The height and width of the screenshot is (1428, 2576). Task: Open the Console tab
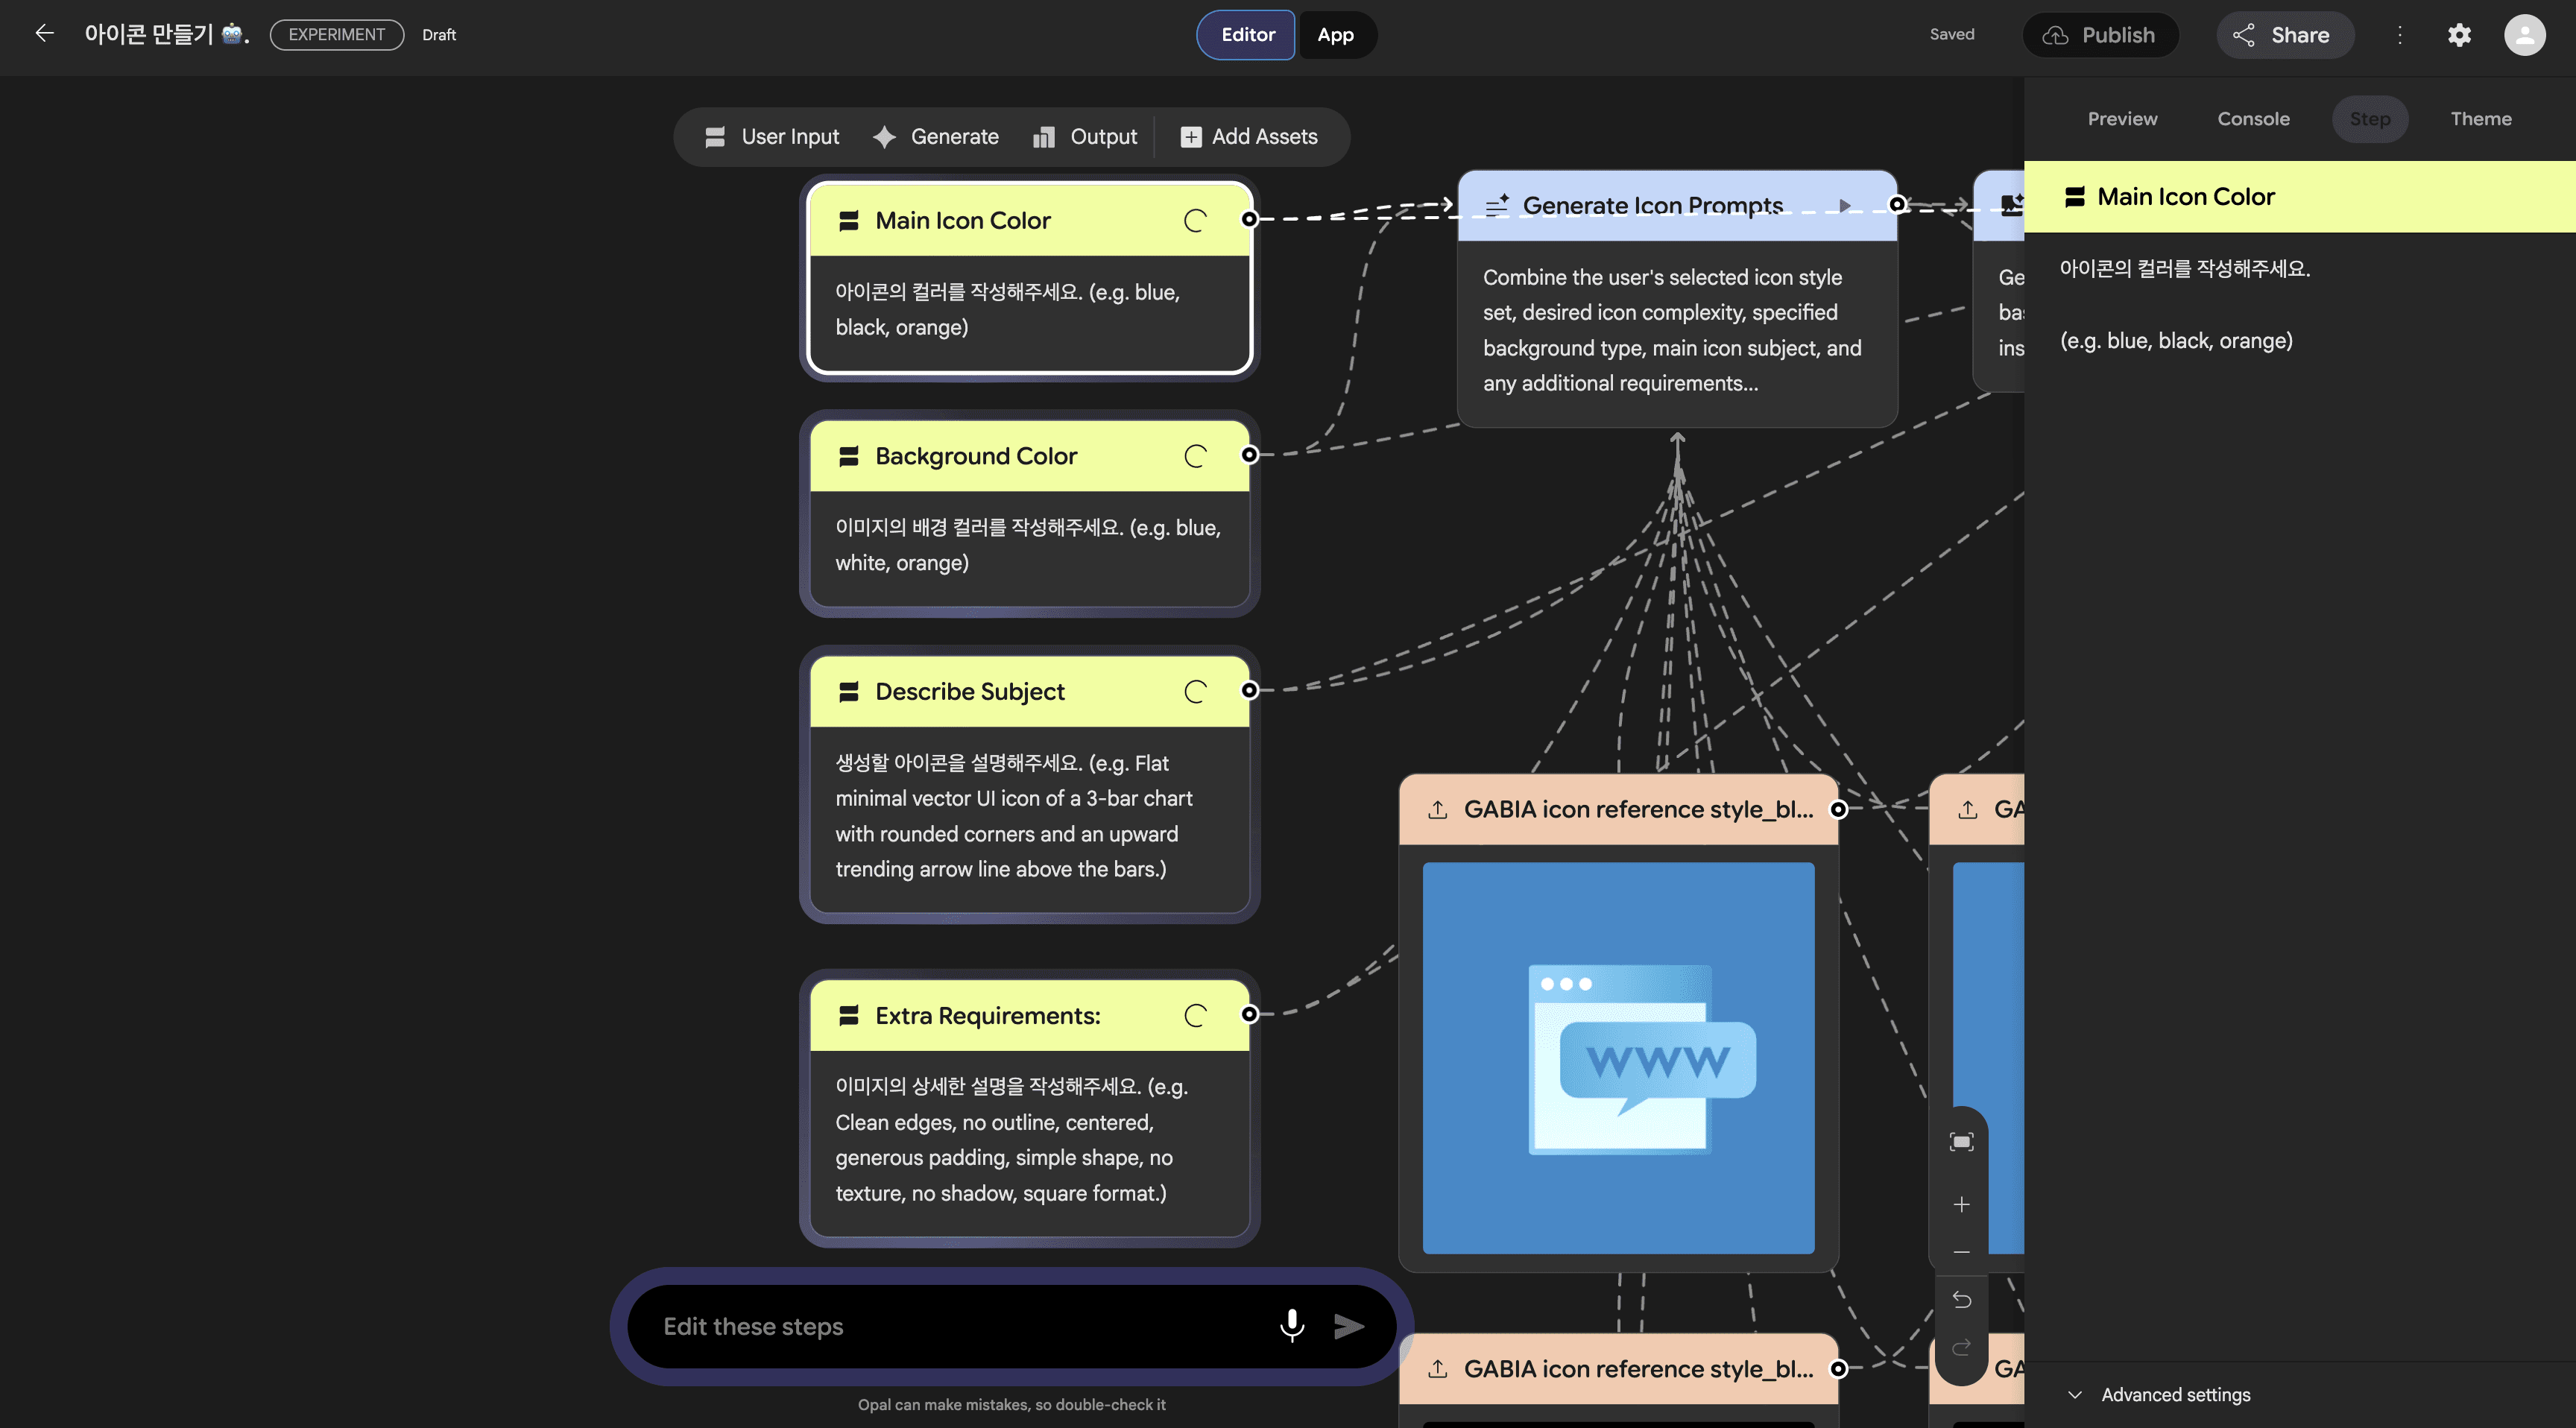2252,119
